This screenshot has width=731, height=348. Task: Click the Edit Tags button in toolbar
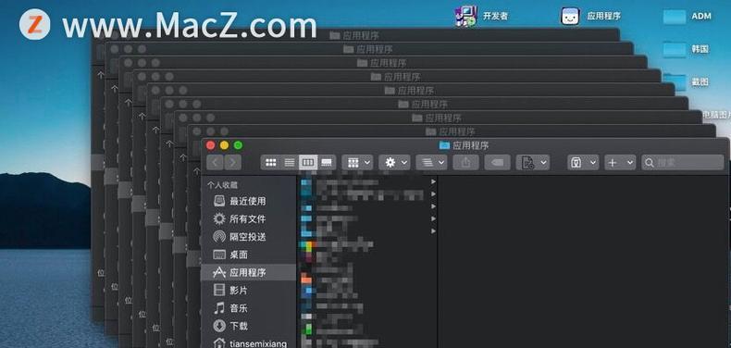pyautogui.click(x=497, y=162)
